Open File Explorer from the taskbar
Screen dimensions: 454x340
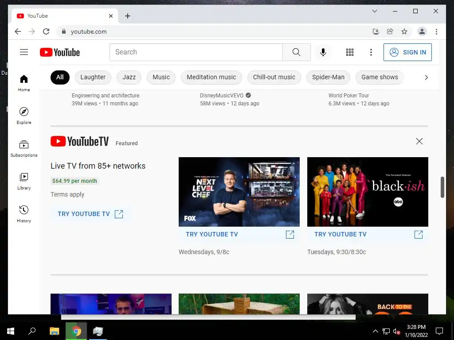tap(54, 331)
